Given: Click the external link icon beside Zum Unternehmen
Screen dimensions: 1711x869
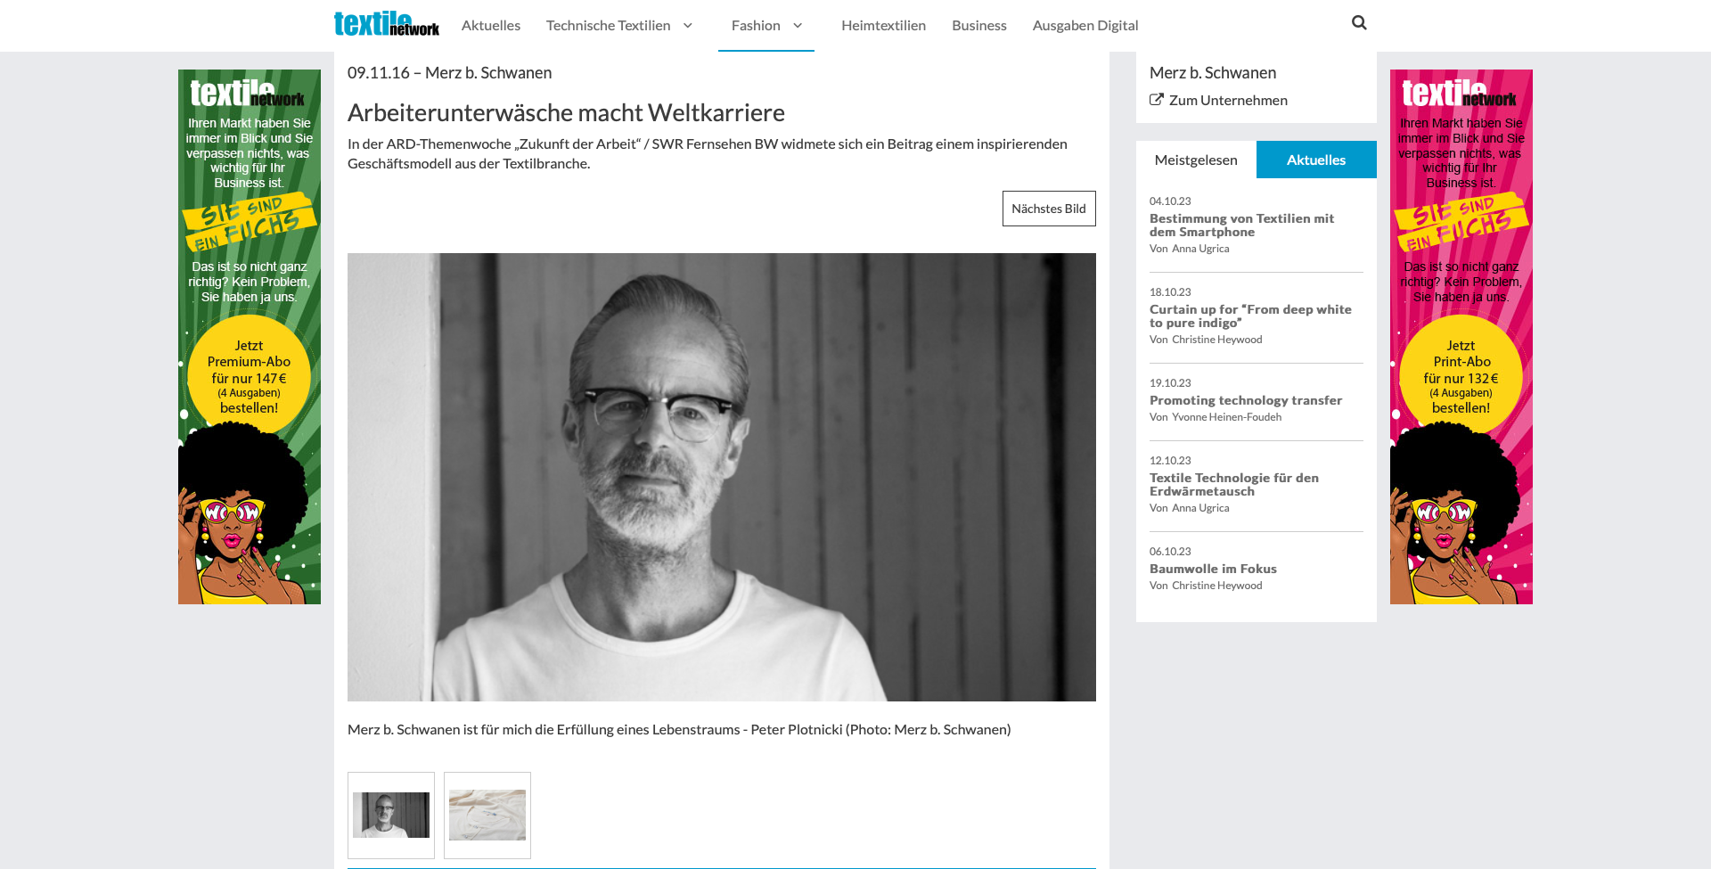Looking at the screenshot, I should 1157,100.
